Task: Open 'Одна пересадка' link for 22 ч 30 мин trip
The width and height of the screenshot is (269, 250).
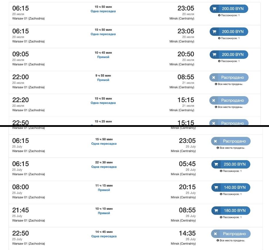Action: point(104,167)
